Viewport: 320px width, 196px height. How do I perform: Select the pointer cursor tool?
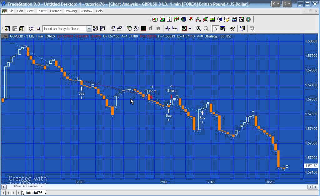216,28
